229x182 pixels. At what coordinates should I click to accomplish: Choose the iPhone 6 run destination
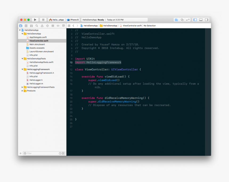[73, 20]
